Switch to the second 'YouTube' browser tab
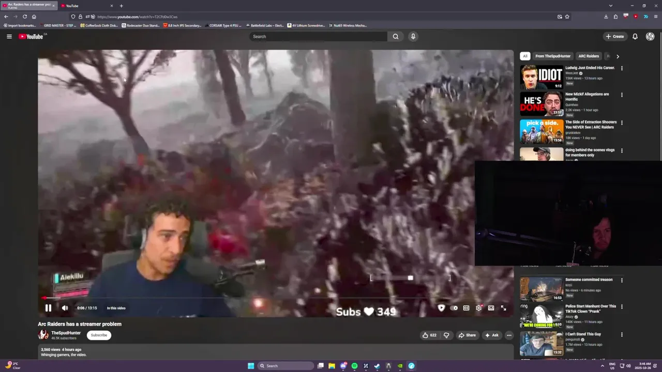This screenshot has width=662, height=372. (86, 6)
